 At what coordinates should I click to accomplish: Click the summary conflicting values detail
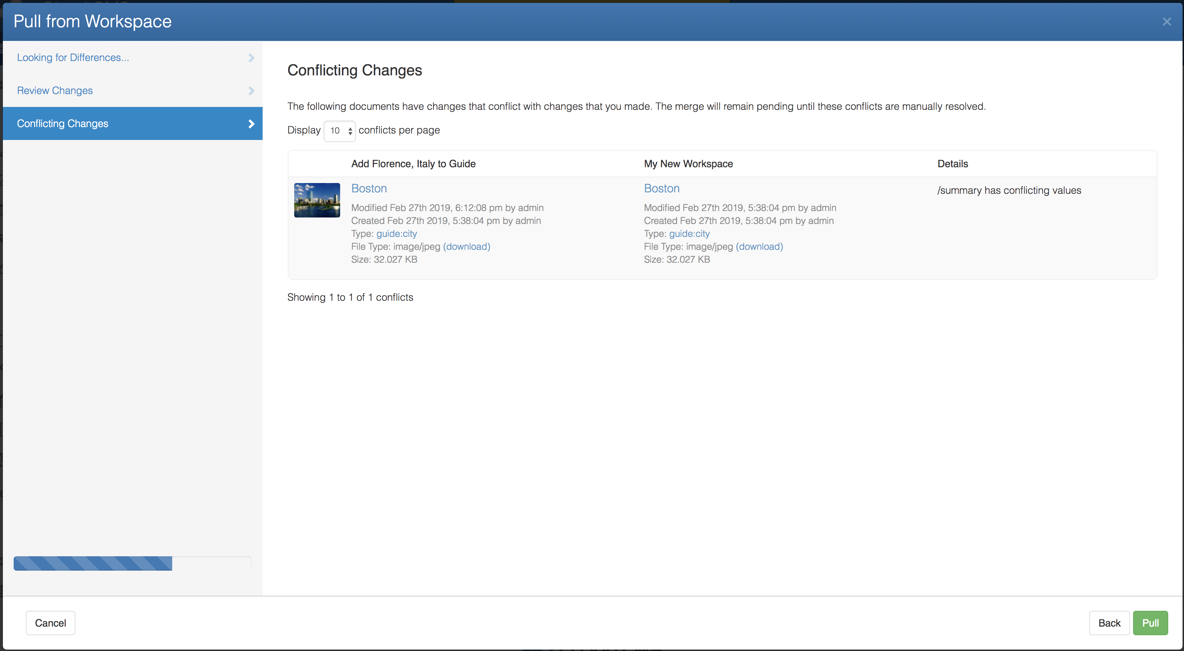1009,190
